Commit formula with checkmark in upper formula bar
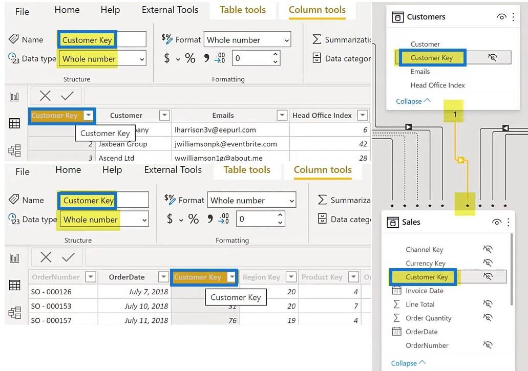528x371 pixels. pos(67,96)
